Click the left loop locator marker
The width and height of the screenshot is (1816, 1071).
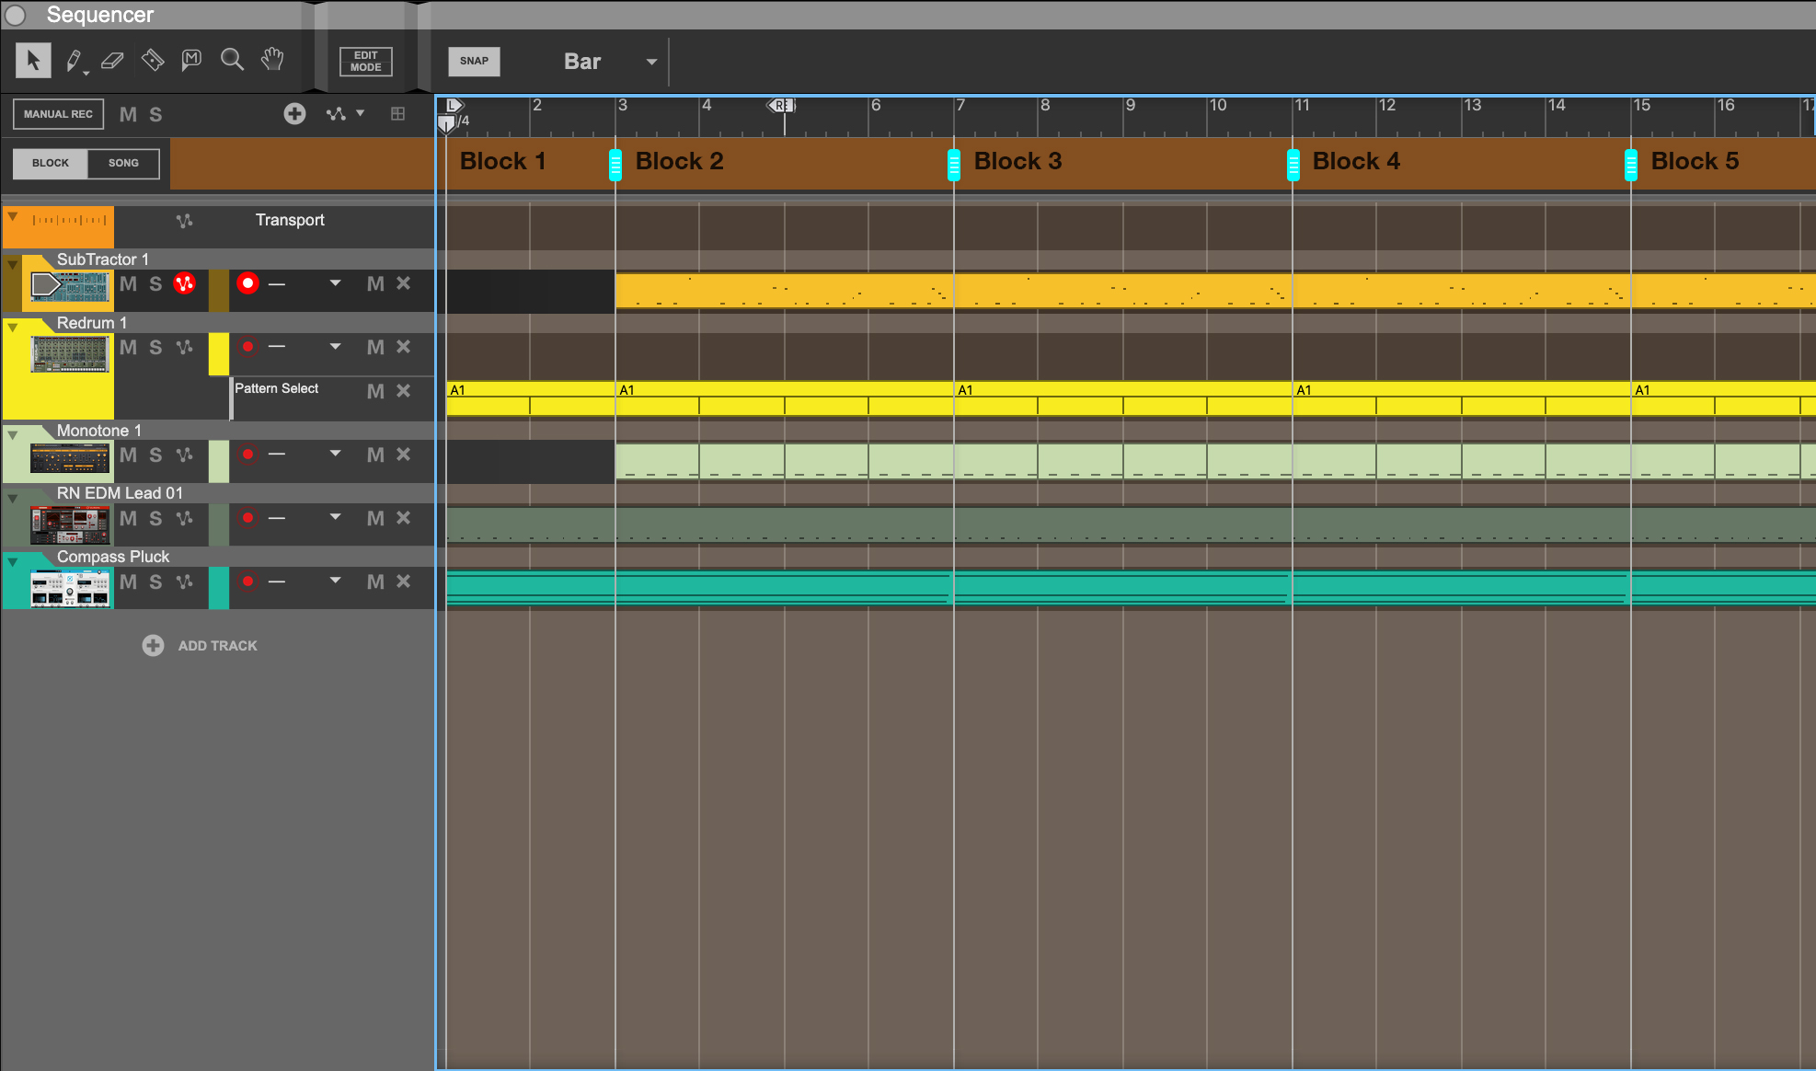(454, 105)
